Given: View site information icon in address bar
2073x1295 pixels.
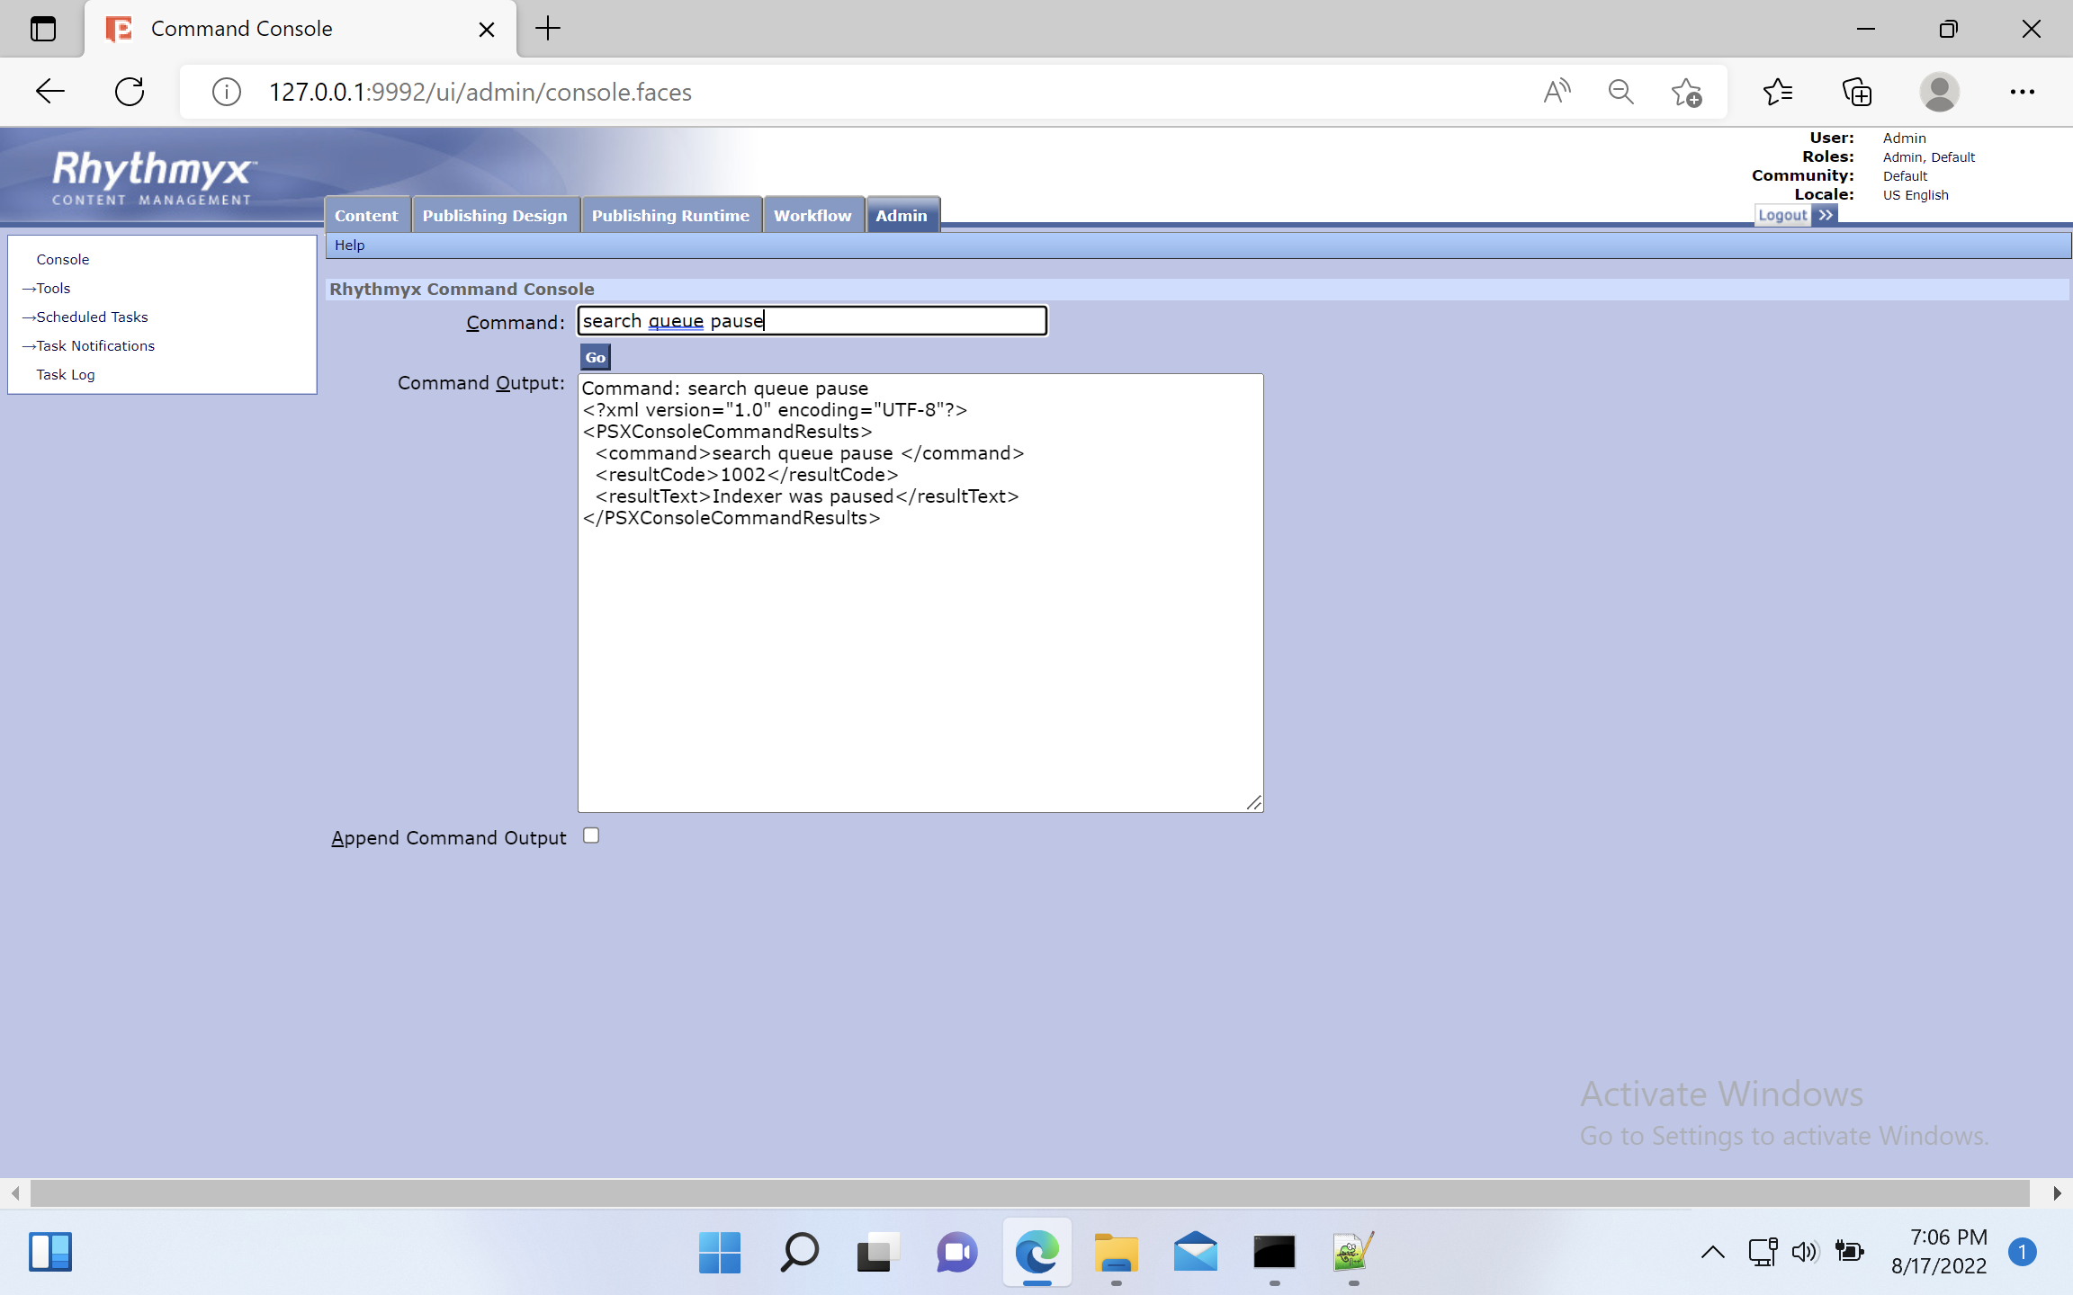Looking at the screenshot, I should point(227,92).
